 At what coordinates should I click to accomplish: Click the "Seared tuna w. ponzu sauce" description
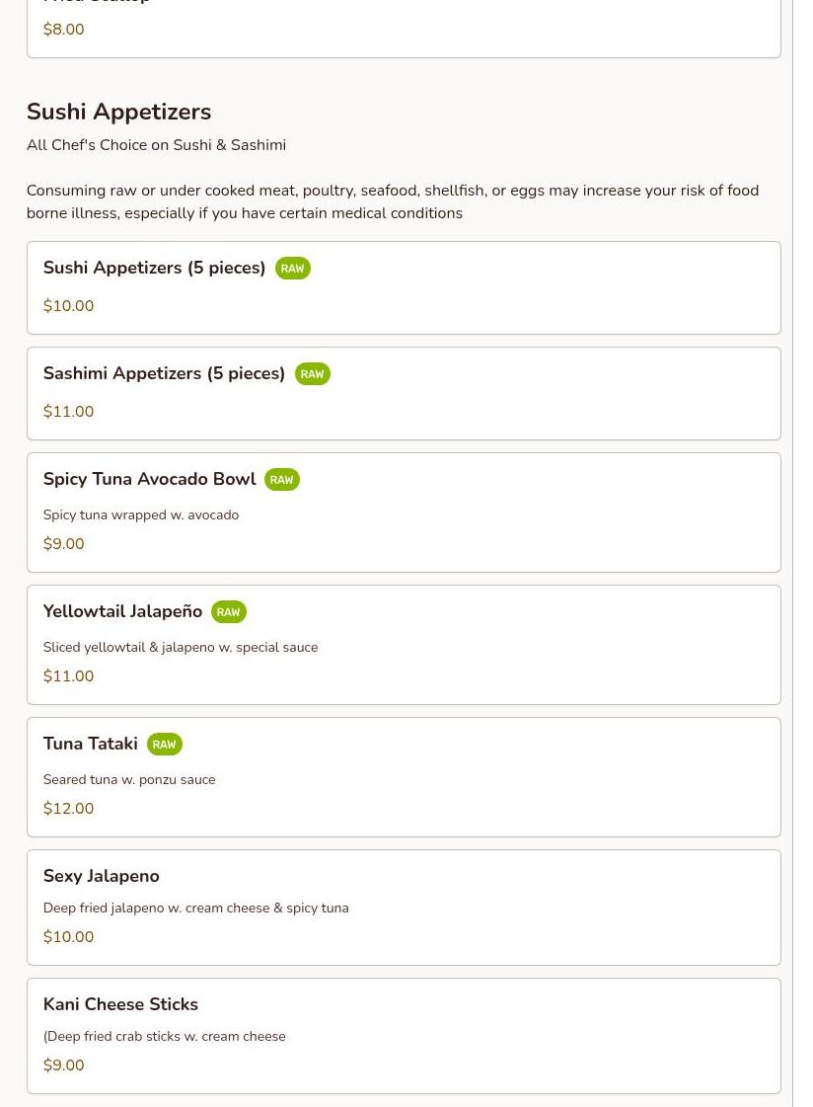[128, 780]
